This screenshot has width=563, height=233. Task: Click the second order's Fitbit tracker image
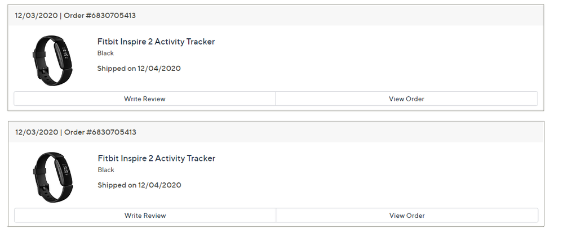pos(52,177)
